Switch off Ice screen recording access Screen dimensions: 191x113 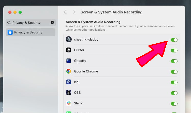(174, 82)
